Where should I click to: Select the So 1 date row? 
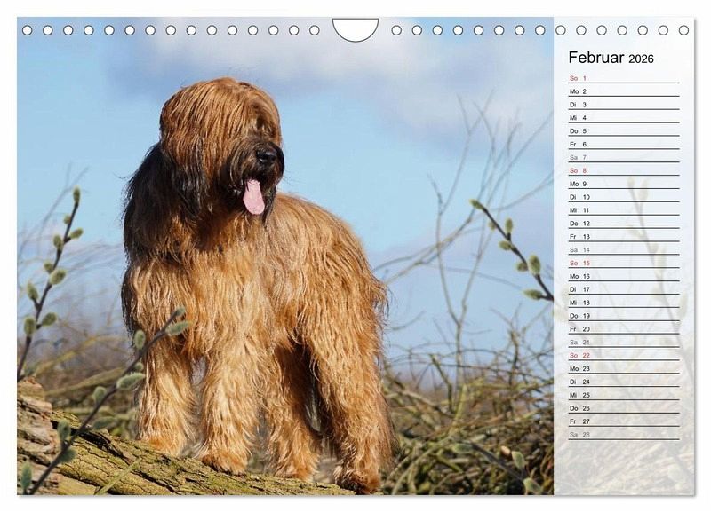pyautogui.click(x=623, y=78)
